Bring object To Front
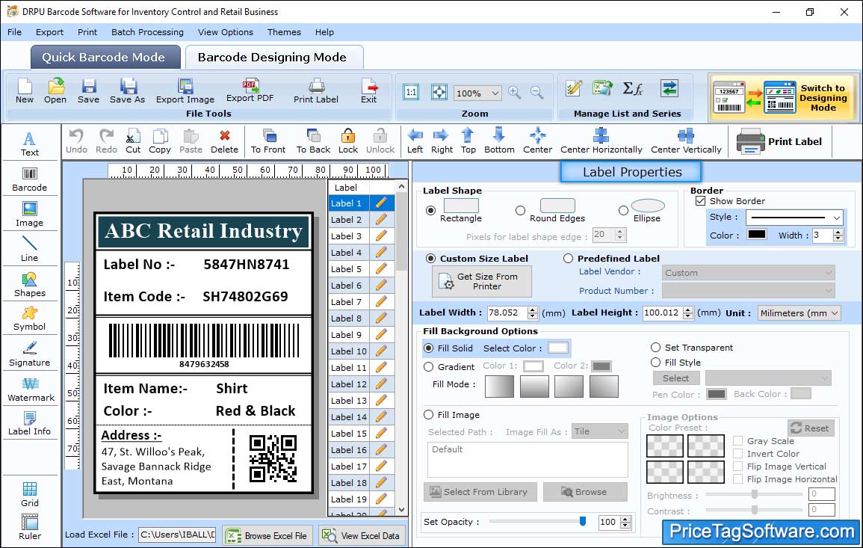This screenshot has width=863, height=548. [268, 141]
